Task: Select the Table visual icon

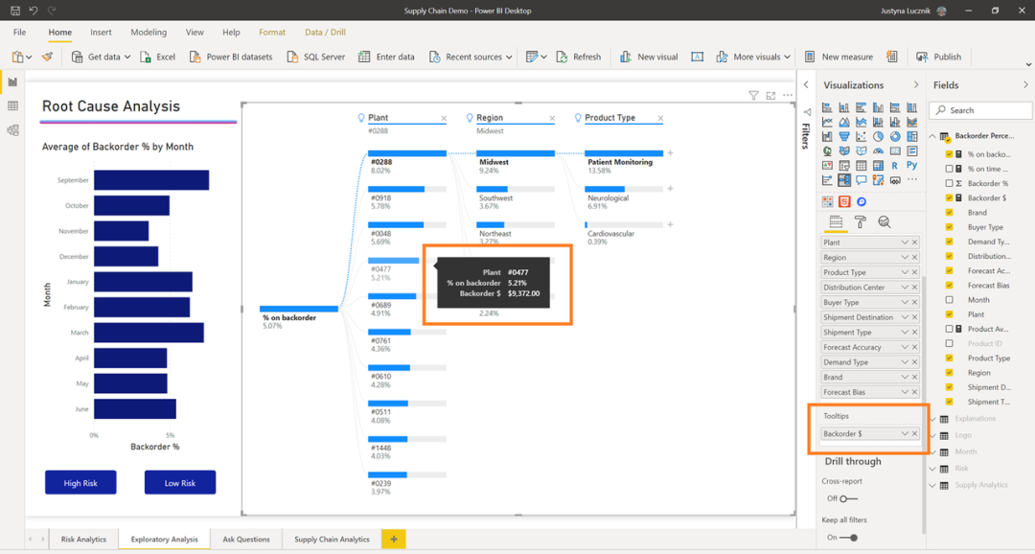Action: 862,166
